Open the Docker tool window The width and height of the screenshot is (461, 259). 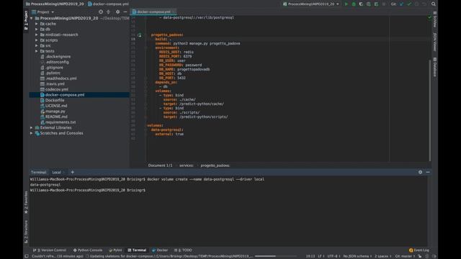pyautogui.click(x=160, y=250)
